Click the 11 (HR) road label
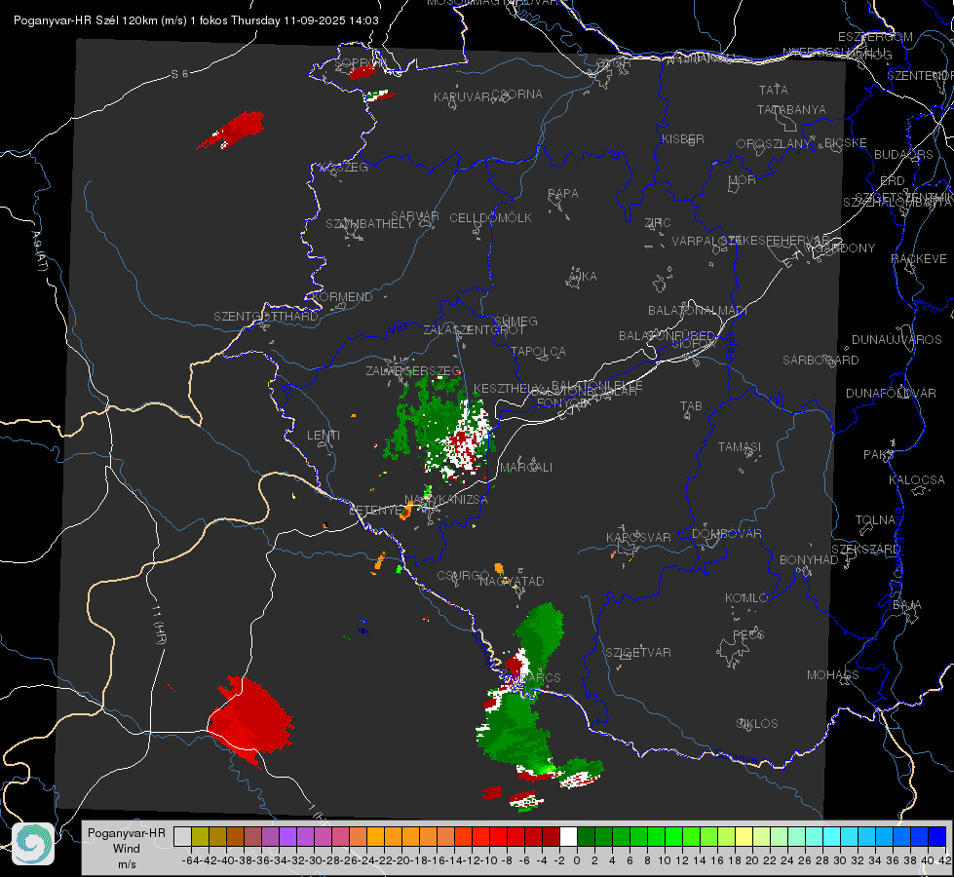Screen dimensions: 954x877 pos(159,625)
